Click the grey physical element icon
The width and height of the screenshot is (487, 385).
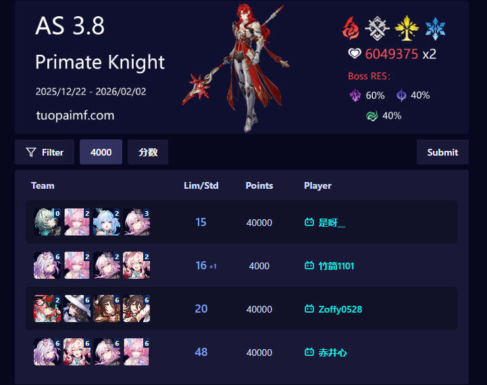pyautogui.click(x=377, y=28)
